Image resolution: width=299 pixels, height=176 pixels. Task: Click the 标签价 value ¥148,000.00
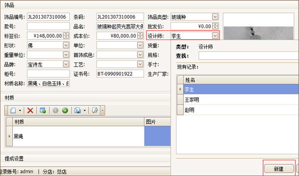point(48,36)
